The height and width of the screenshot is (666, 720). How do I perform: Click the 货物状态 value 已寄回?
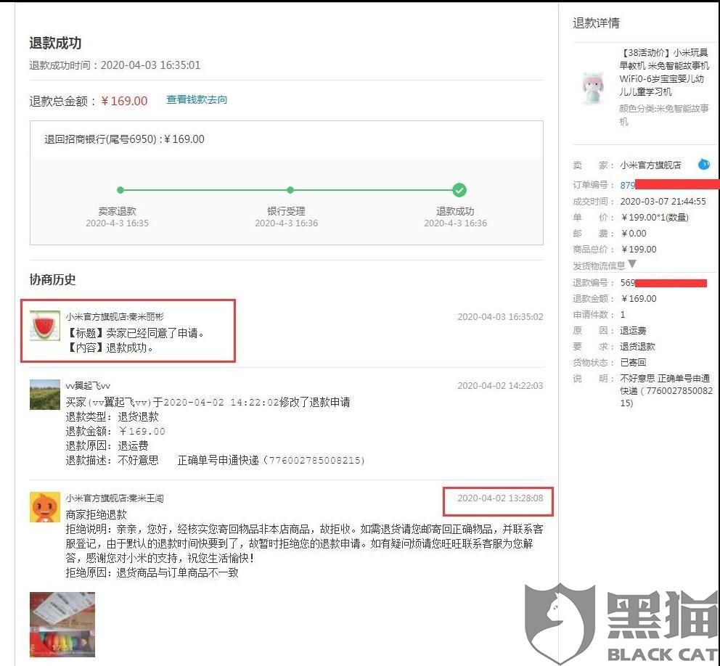(x=633, y=362)
